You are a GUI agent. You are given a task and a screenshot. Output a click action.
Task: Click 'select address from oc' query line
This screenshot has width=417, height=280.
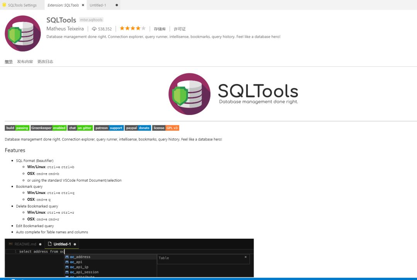point(42,251)
